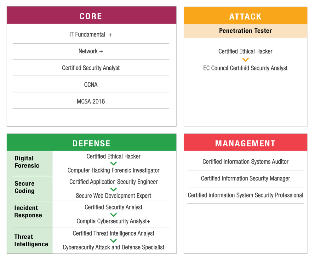This screenshot has width=315, height=262.
Task: Select the Threat Intelligence category label
Action: click(x=31, y=240)
